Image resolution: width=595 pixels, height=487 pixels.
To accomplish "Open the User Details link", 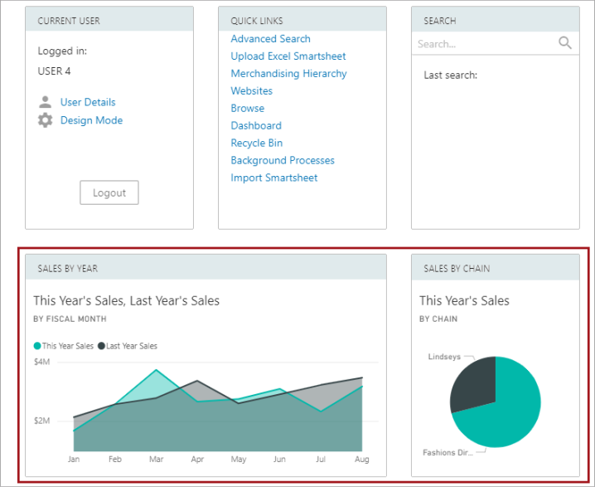I will point(88,102).
